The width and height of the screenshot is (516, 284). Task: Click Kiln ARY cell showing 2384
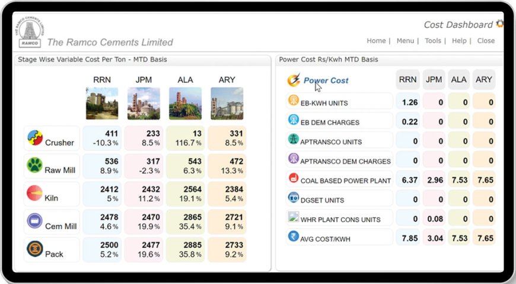coord(227,193)
